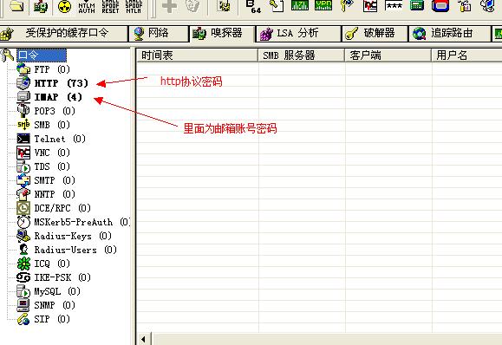Select IMAP (4) in the password tree
The width and height of the screenshot is (502, 345).
pos(58,97)
